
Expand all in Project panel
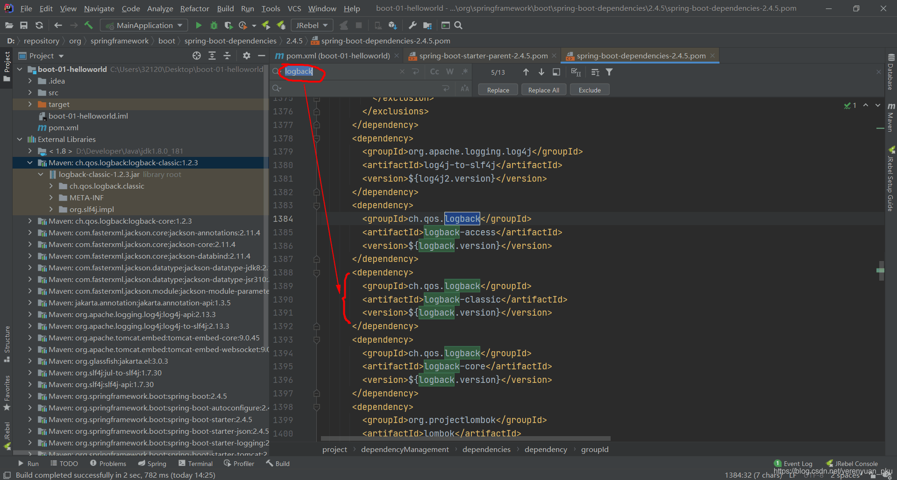212,56
